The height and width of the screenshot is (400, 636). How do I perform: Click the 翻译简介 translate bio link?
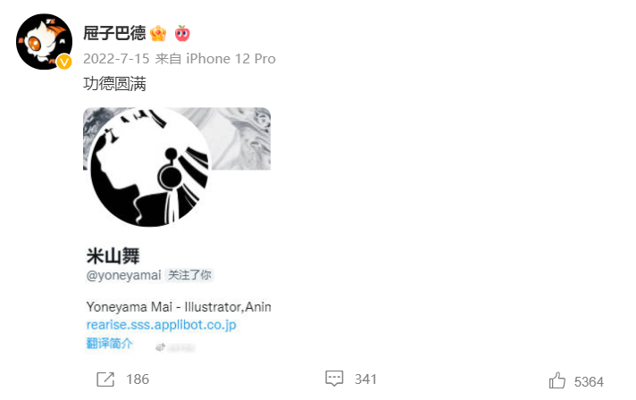110,344
